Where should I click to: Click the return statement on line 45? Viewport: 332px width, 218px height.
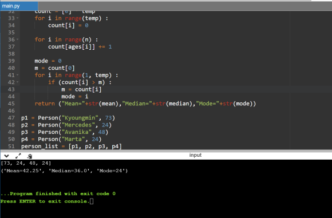coord(145,104)
